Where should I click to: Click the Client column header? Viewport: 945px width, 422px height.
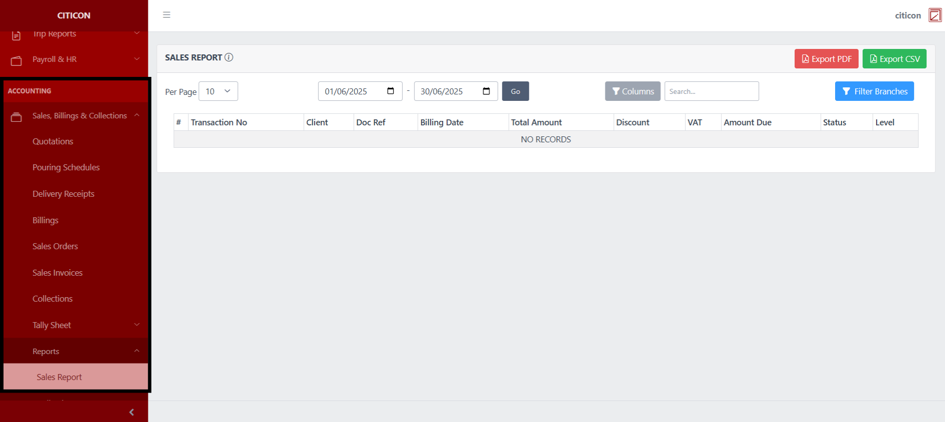(x=329, y=122)
